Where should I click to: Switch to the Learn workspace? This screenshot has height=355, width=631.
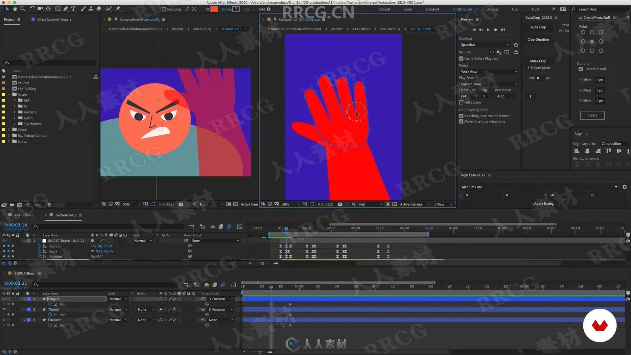click(408, 9)
